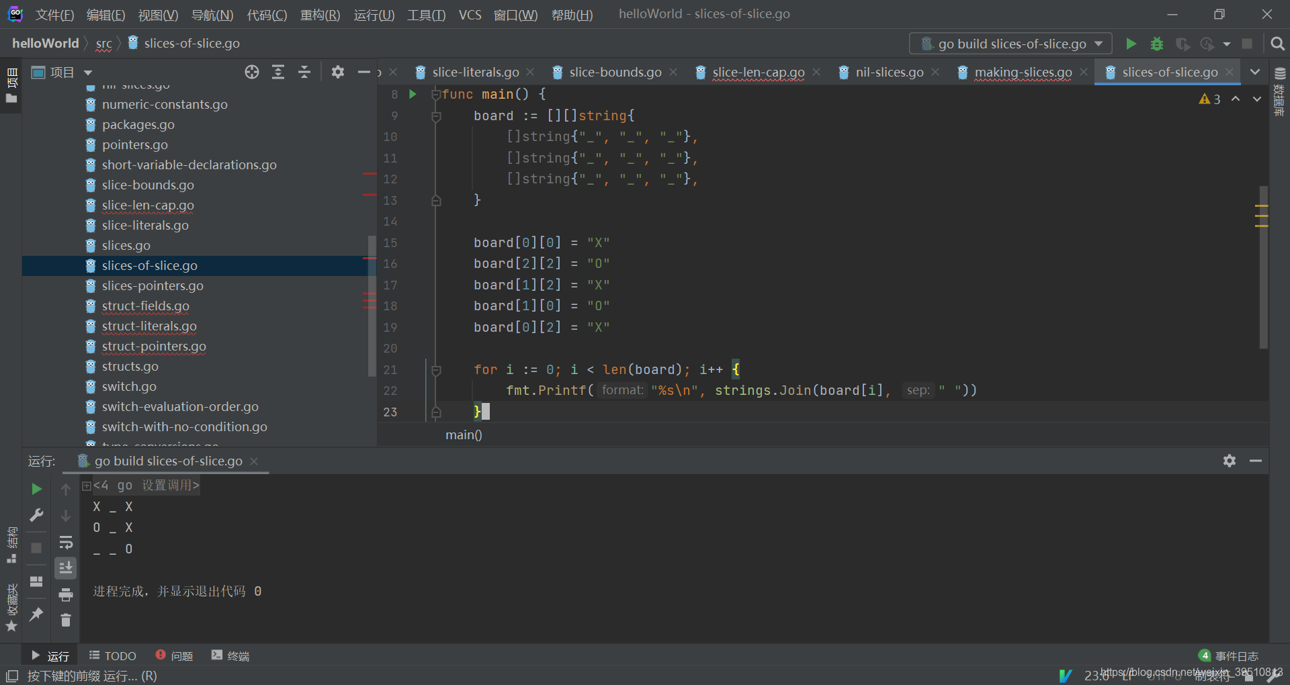Select switch.go in project tree
The width and height of the screenshot is (1290, 685).
129,386
